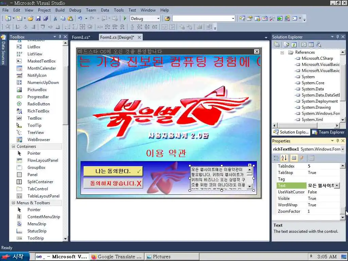Collapse the Containers group in Toolbox
Image resolution: width=348 pixels, height=261 pixels.
[x=13, y=146]
